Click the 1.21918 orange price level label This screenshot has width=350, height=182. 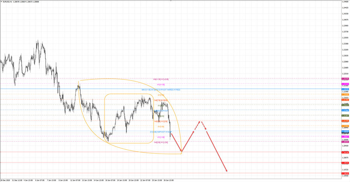point(345,94)
